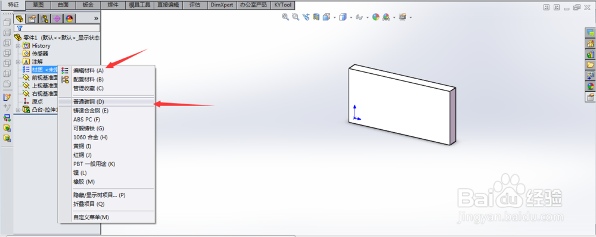
Task: Select 传感器 in feature tree
Action: [40, 54]
